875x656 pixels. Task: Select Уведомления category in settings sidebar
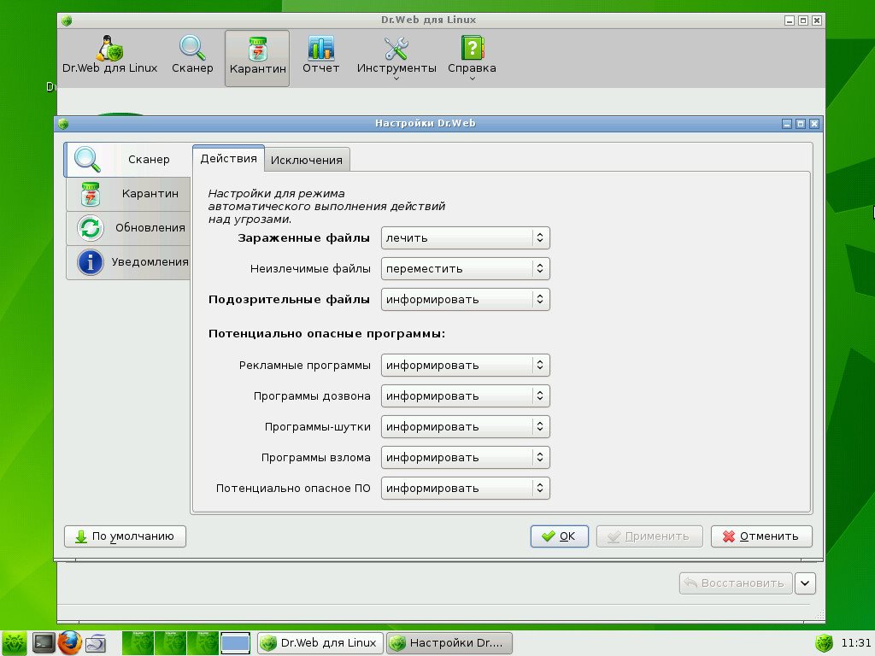point(128,261)
